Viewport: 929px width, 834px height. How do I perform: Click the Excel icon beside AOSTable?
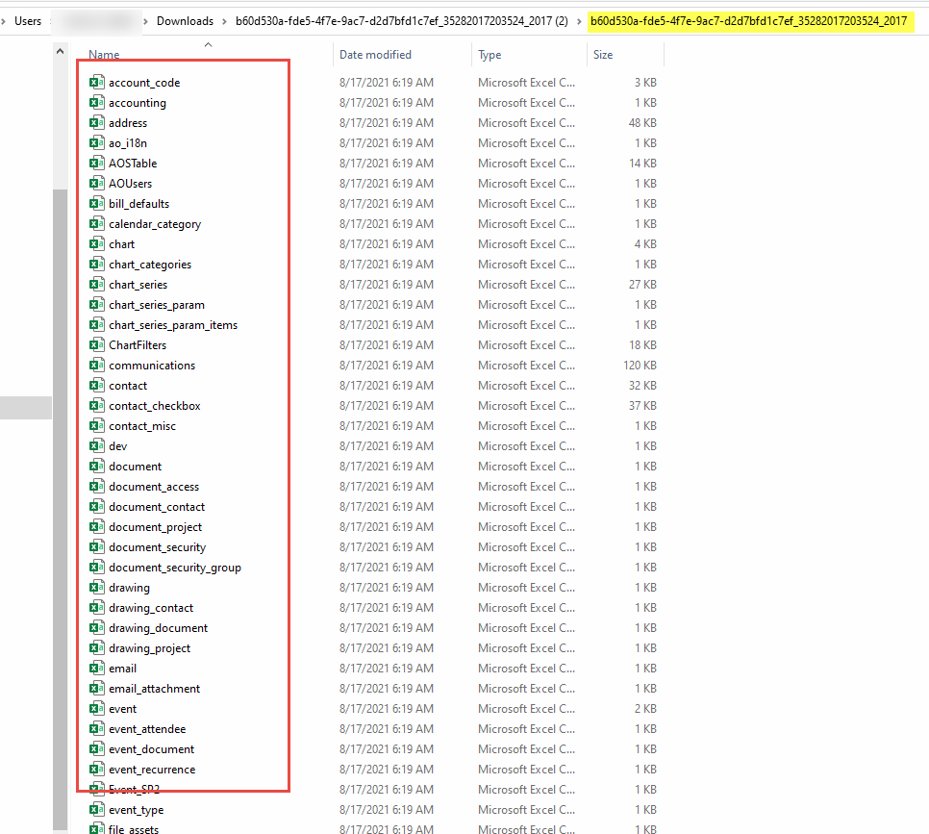coord(96,163)
